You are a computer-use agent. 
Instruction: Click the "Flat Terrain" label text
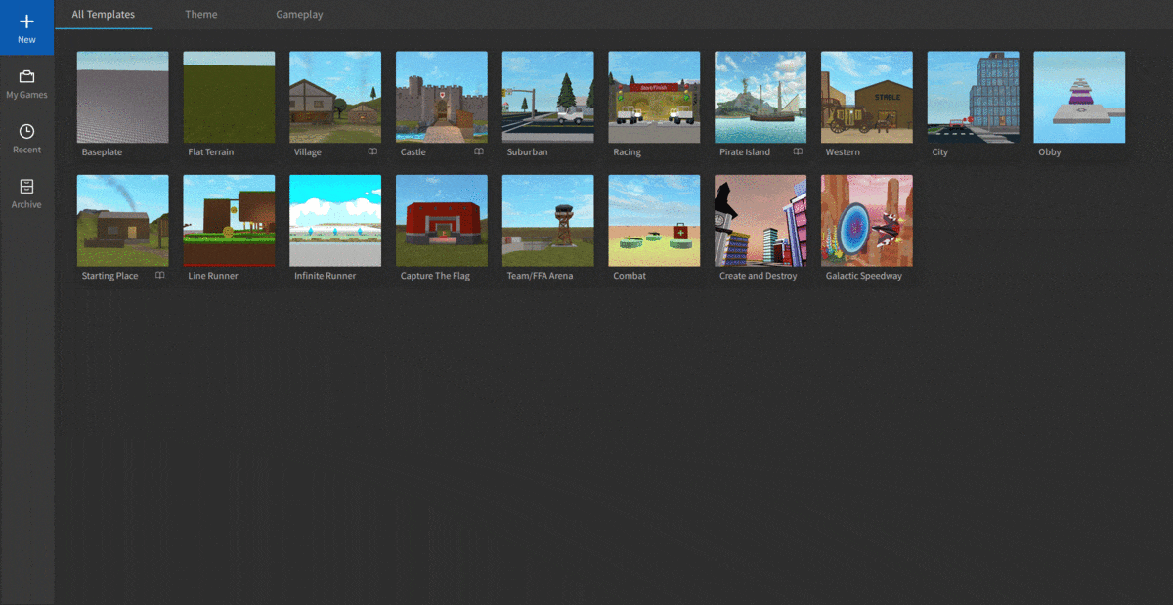tap(211, 152)
